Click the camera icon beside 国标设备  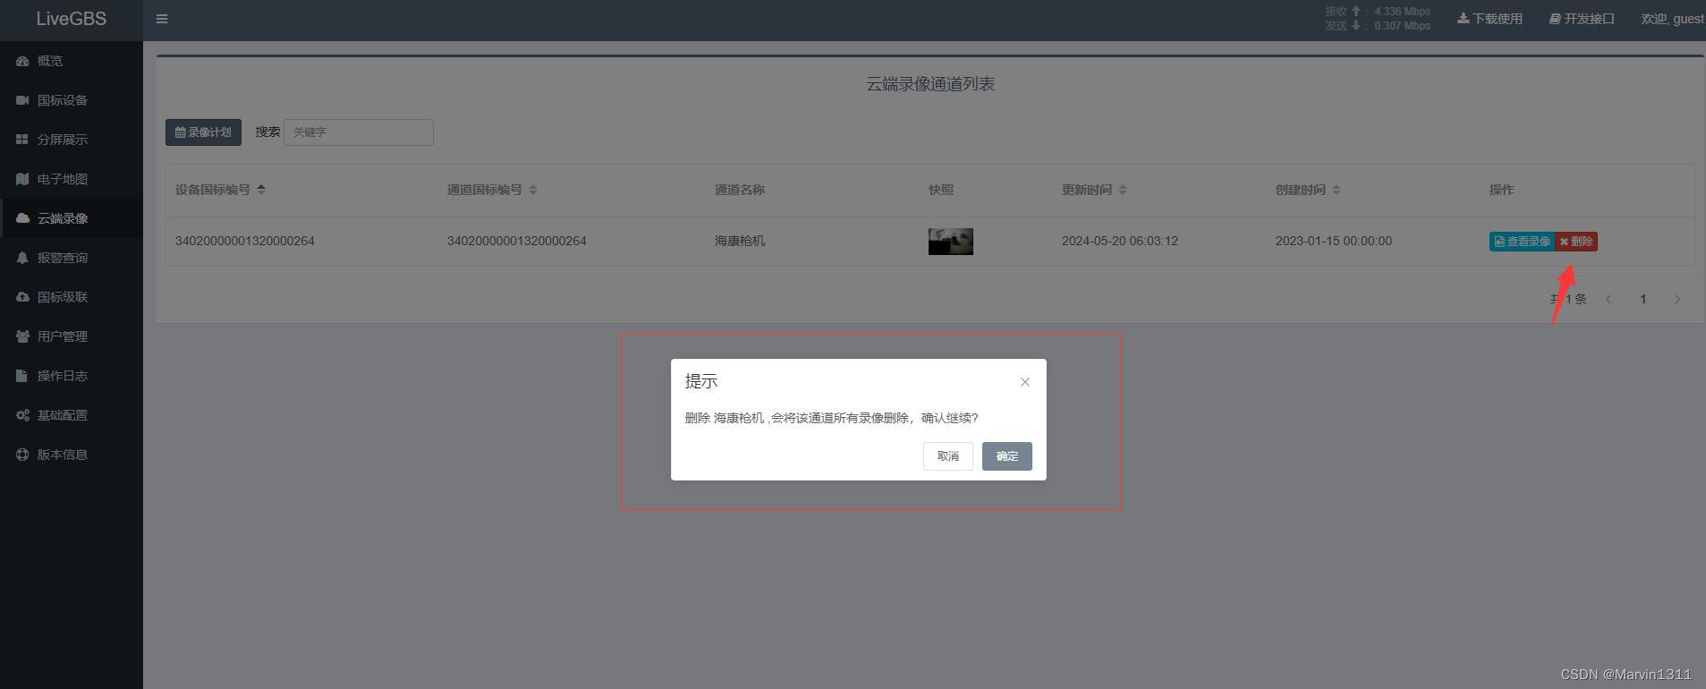click(22, 100)
